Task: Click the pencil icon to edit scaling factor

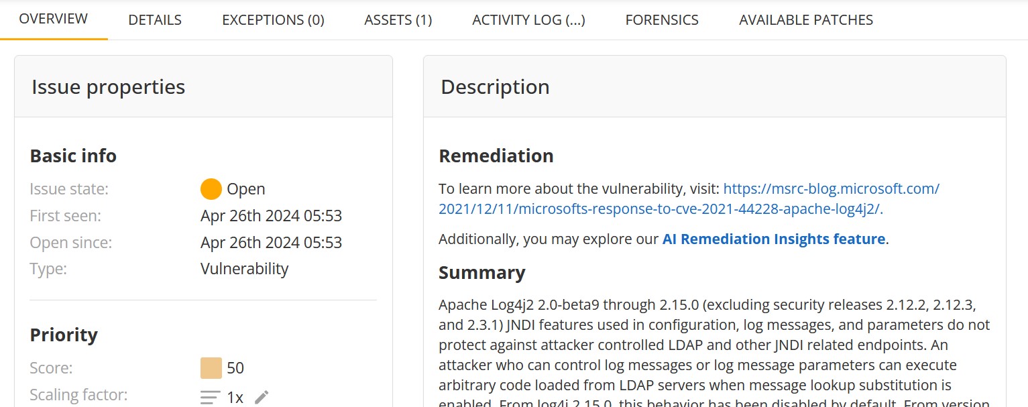Action: [x=262, y=397]
